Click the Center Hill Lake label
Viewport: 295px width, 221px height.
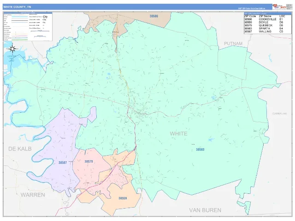pos(12,58)
